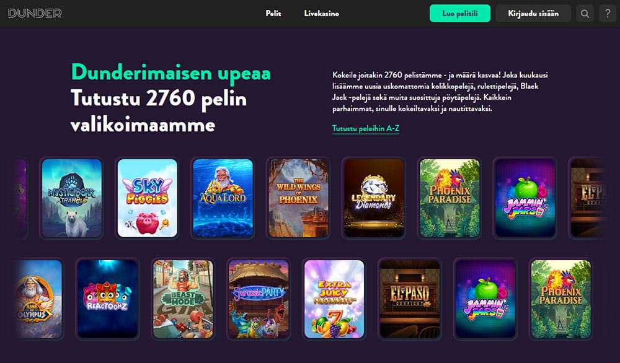Open The Wild Wings of Phoenix game

click(299, 198)
